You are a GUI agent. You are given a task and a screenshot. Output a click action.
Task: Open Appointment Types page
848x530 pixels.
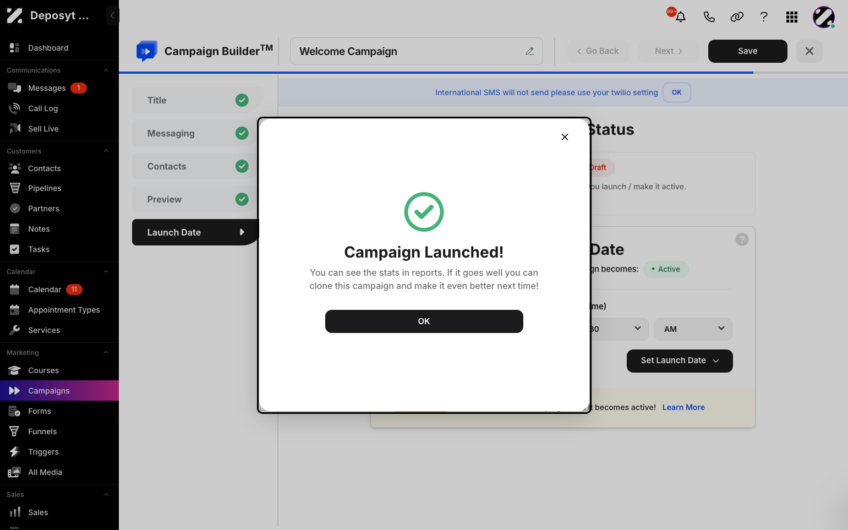(x=59, y=310)
